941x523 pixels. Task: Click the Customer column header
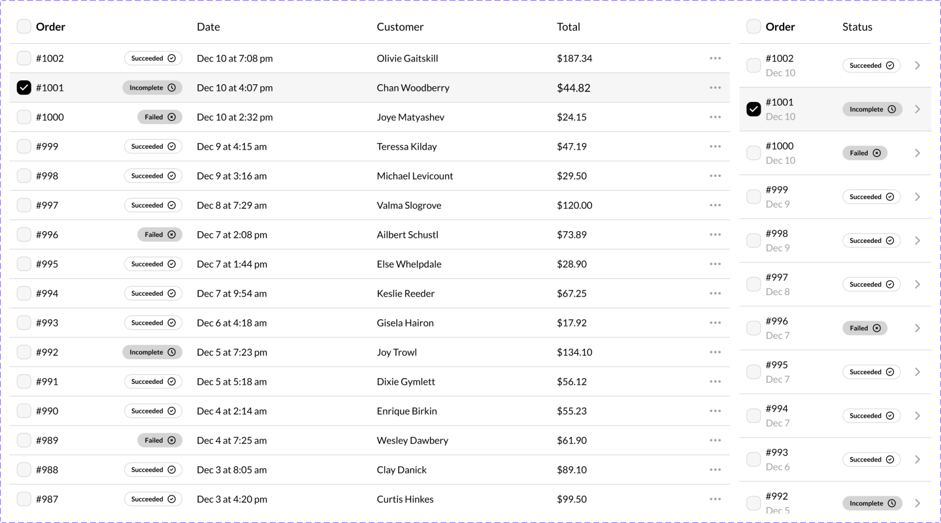[400, 27]
